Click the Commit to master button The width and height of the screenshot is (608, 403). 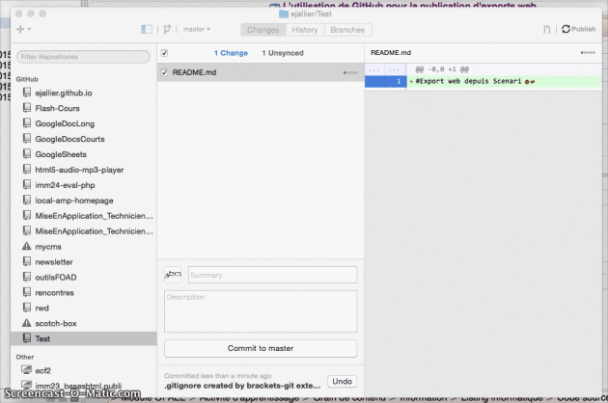click(x=261, y=348)
